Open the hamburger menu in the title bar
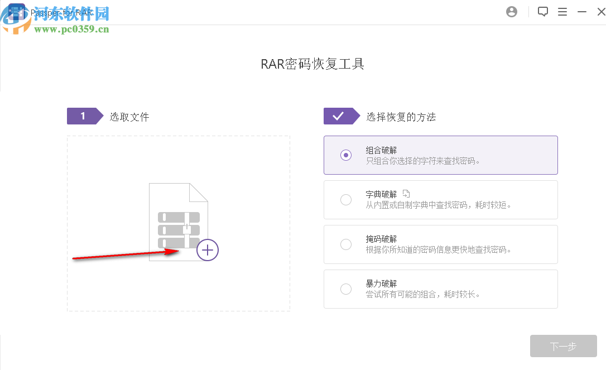Viewport: 606px width, 370px height. click(562, 11)
